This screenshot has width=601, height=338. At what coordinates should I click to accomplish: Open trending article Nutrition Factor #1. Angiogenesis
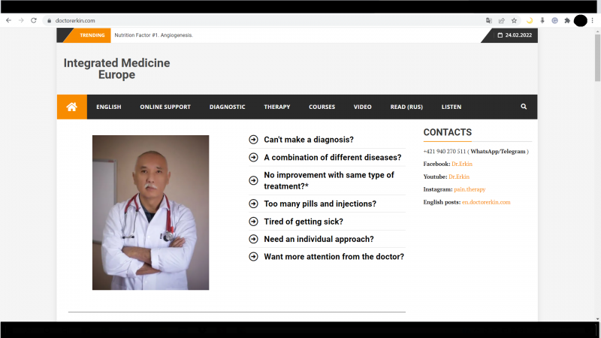tap(154, 35)
